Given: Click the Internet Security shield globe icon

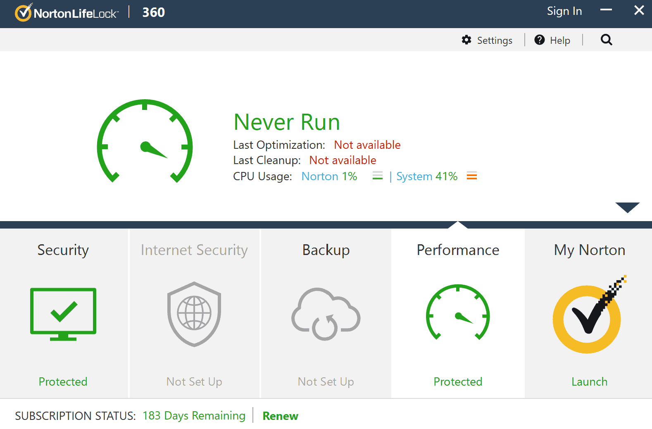Looking at the screenshot, I should coord(194,314).
